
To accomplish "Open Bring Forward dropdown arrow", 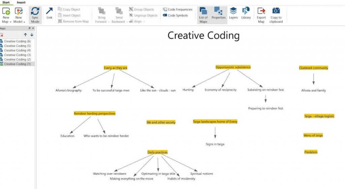I will 109,22.
